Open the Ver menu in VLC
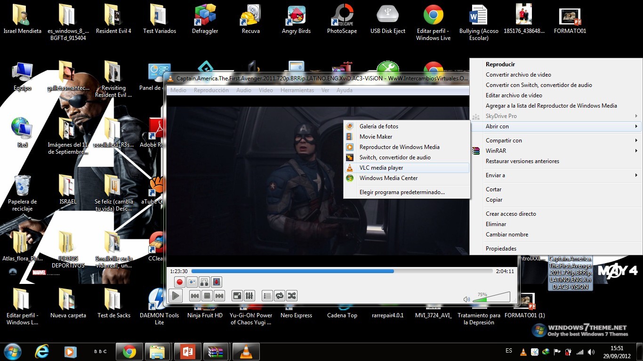Image resolution: width=643 pixels, height=361 pixels. (x=325, y=90)
